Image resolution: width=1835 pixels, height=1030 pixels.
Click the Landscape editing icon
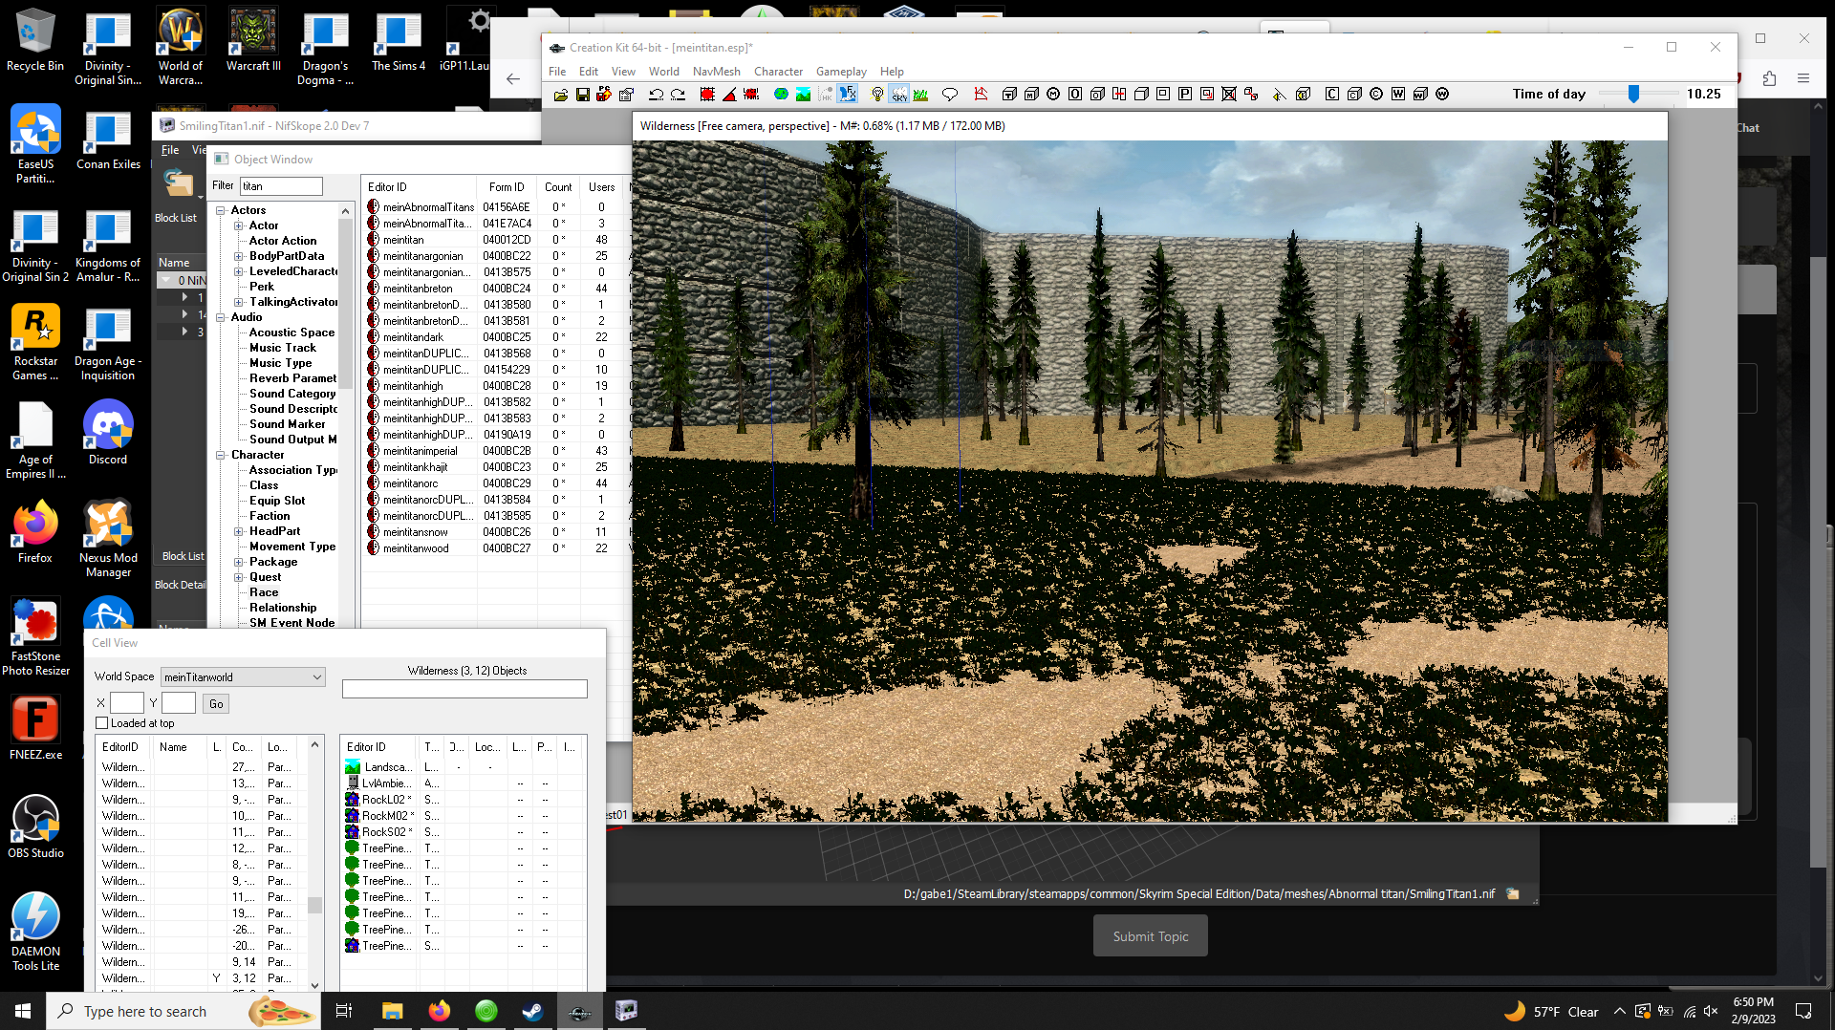(803, 95)
